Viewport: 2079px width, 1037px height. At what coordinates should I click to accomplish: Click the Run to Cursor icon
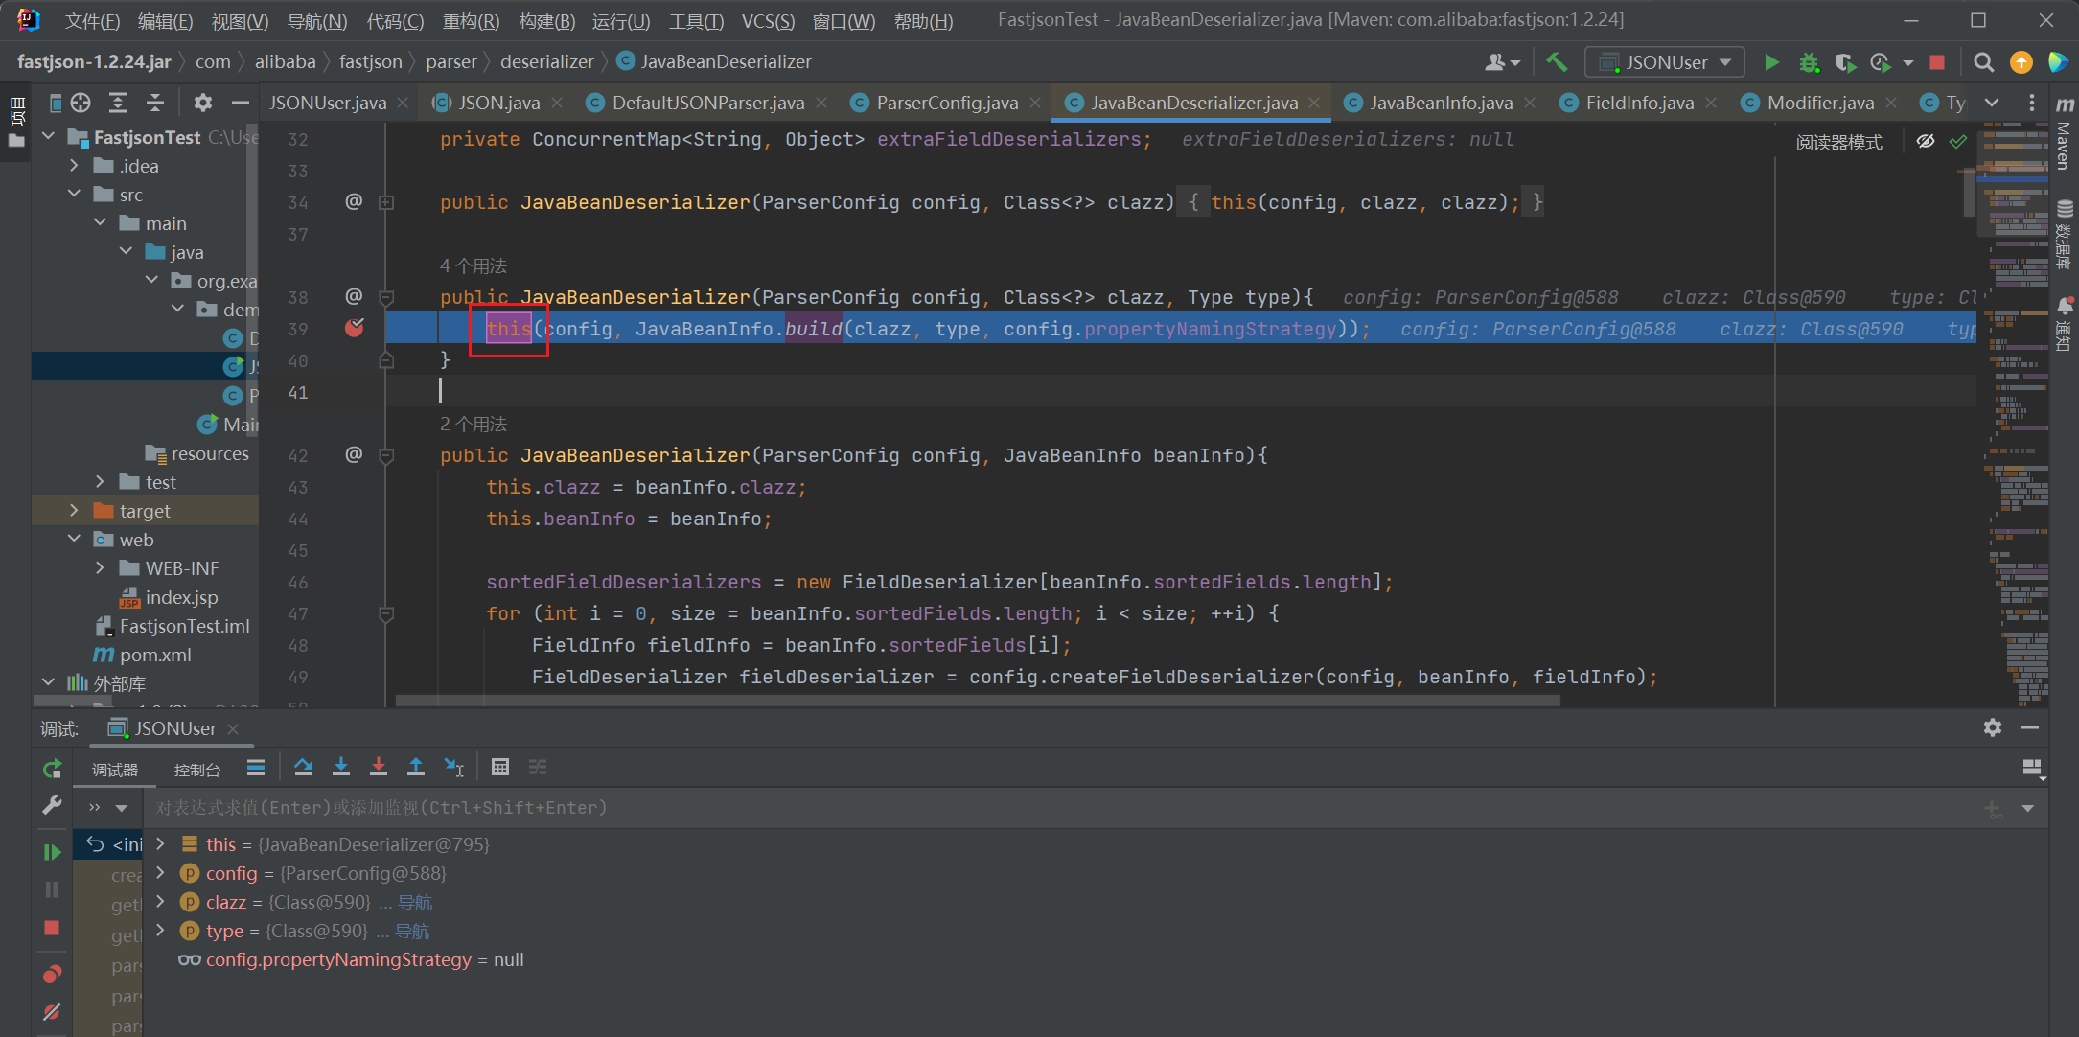pos(454,767)
